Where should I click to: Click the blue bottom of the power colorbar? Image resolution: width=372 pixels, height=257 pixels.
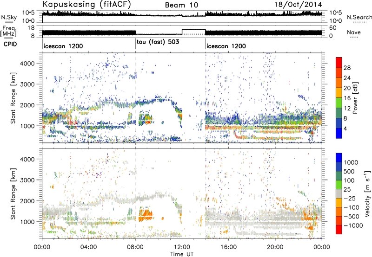pyautogui.click(x=339, y=134)
